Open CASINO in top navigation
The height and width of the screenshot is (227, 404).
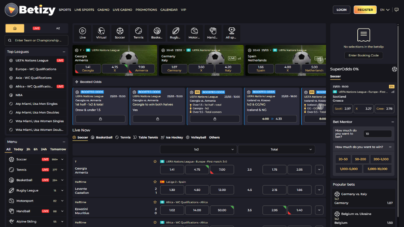[104, 10]
